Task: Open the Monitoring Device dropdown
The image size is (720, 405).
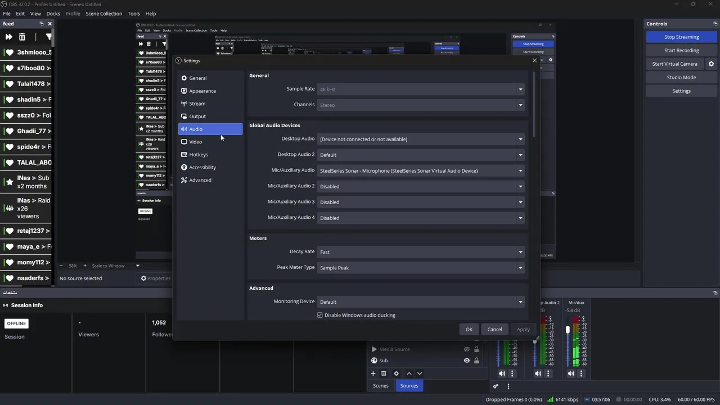Action: (x=421, y=302)
